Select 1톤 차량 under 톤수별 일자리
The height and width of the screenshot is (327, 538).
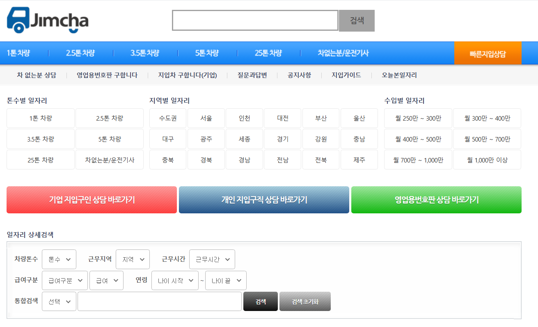41,118
